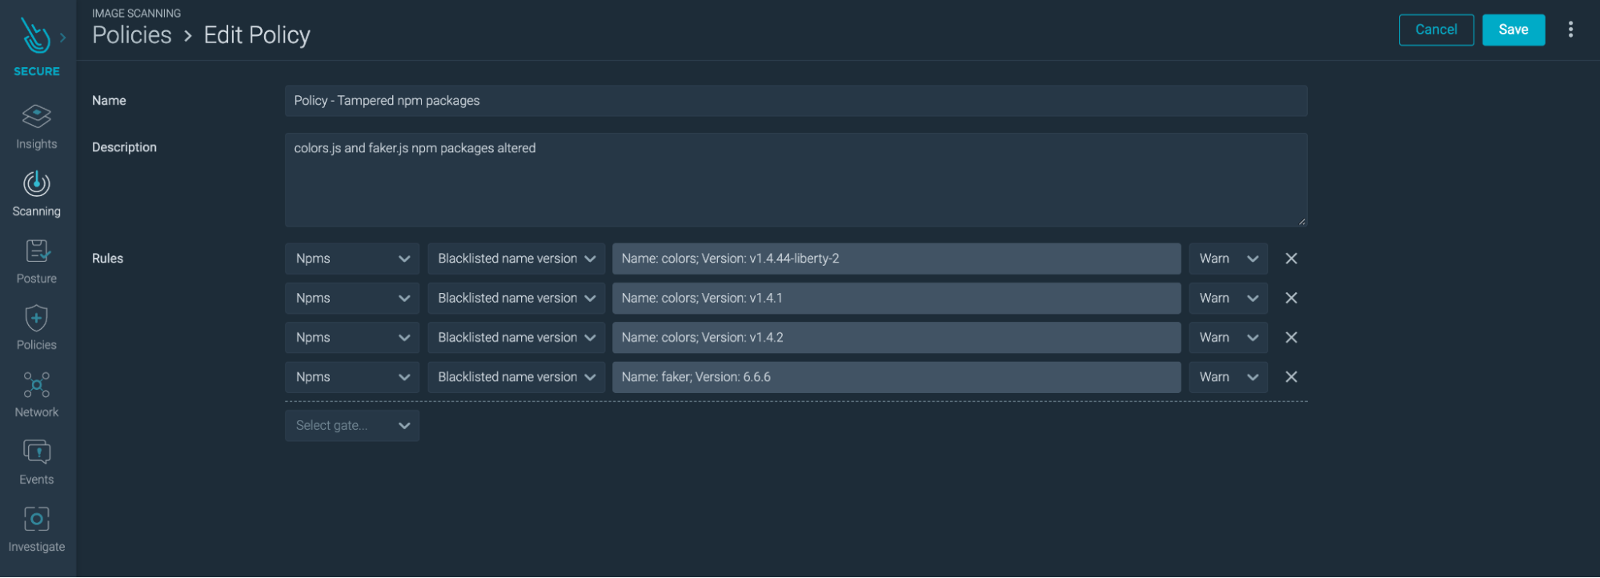Edit parameters field for faker 6.6.6

pyautogui.click(x=896, y=376)
